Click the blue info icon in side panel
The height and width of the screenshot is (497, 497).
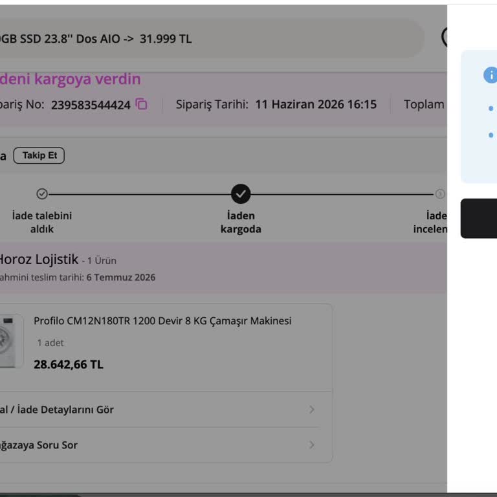pos(490,75)
